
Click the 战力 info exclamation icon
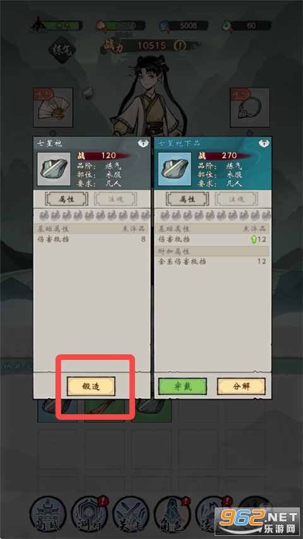coord(179,45)
